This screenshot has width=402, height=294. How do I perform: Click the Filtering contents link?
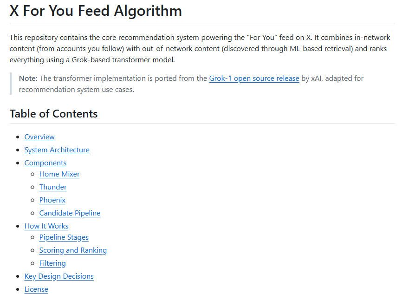coord(52,263)
